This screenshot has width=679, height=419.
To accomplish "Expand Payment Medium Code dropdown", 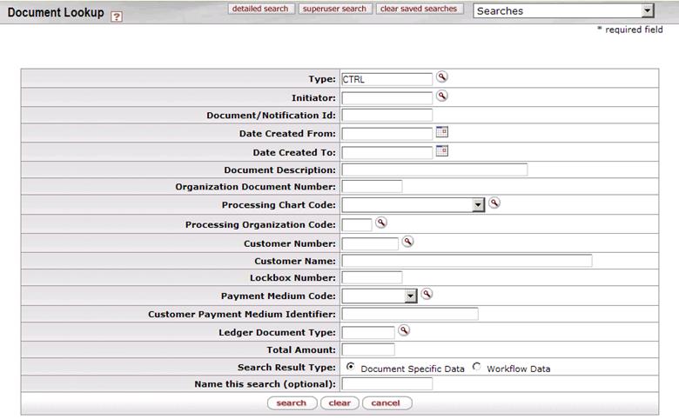I will [x=411, y=296].
